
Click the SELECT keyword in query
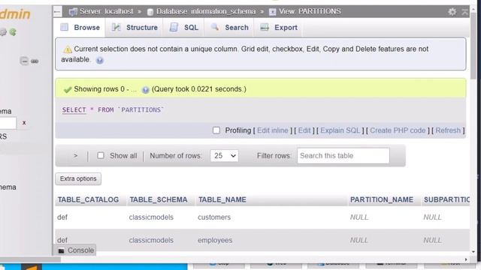pyautogui.click(x=74, y=110)
